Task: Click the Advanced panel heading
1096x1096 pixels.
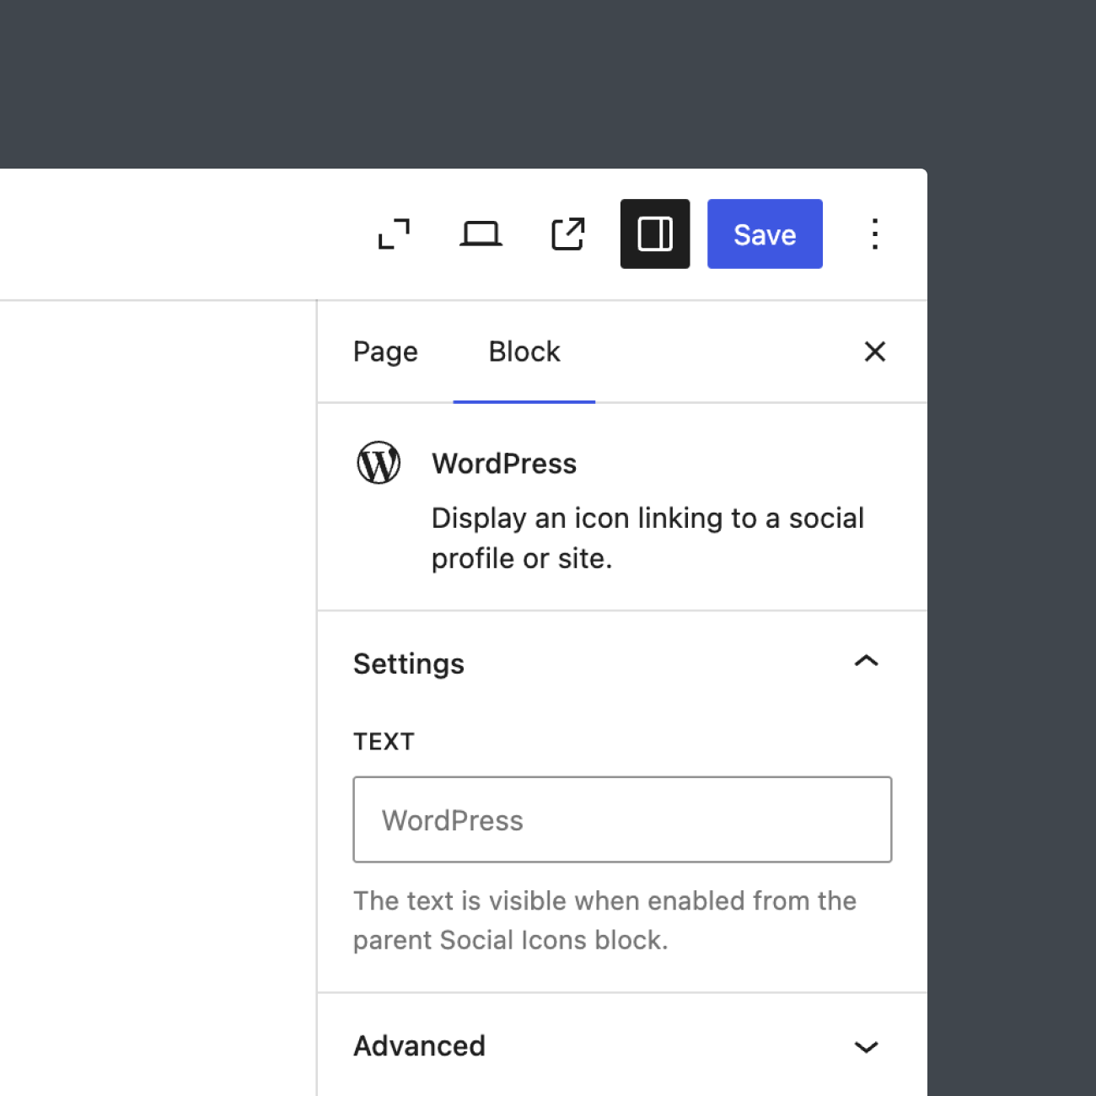Action: [x=419, y=1045]
